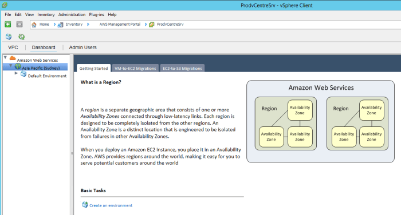Click AWS Management Portal in breadcrumb
This screenshot has width=401, height=215.
120,24
